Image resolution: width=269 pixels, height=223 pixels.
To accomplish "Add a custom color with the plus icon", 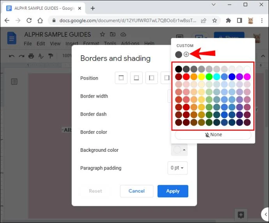I will pyautogui.click(x=186, y=54).
